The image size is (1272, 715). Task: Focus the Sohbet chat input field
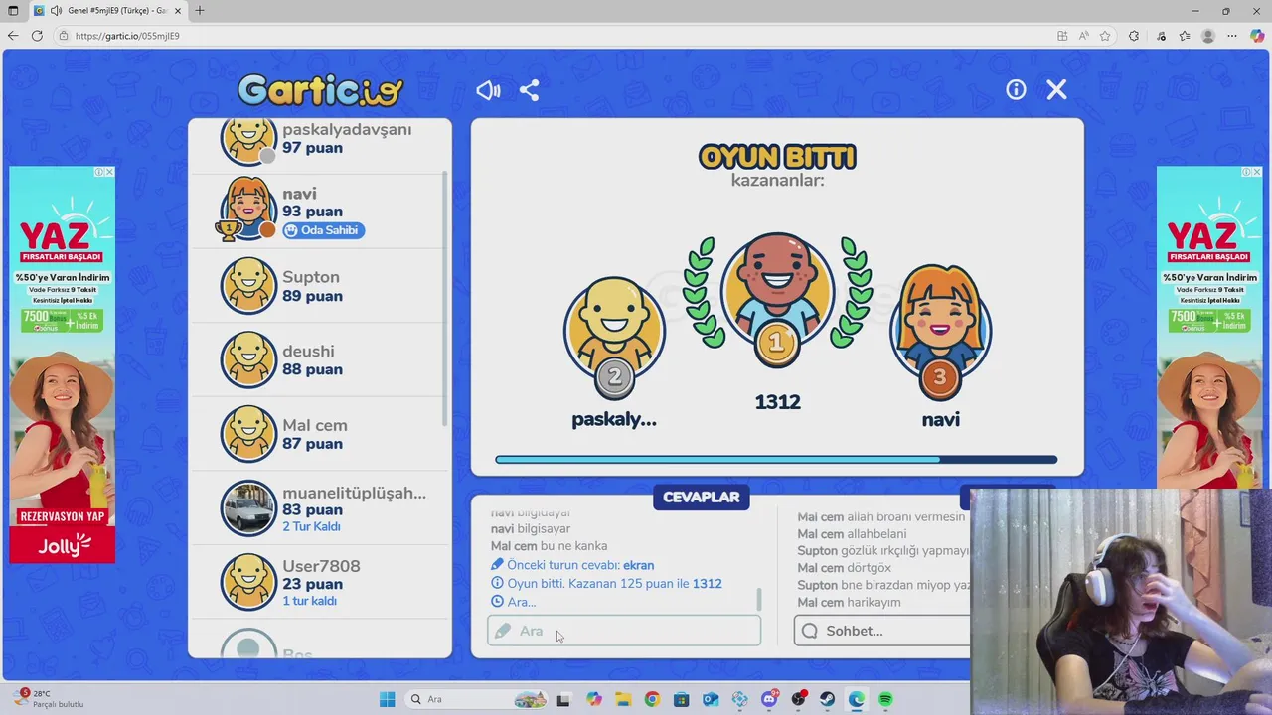tap(882, 631)
